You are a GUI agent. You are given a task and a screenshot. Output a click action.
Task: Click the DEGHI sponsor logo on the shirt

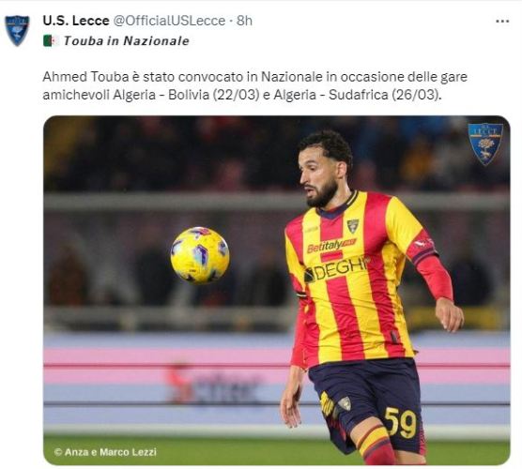point(336,268)
